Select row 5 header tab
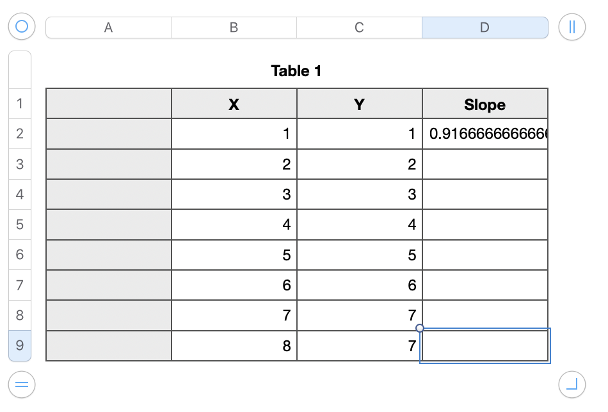This screenshot has height=412, width=608. [20, 225]
